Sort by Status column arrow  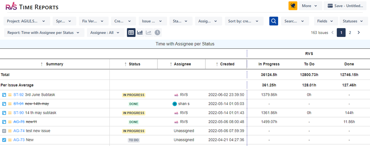pyautogui.click(x=125, y=64)
